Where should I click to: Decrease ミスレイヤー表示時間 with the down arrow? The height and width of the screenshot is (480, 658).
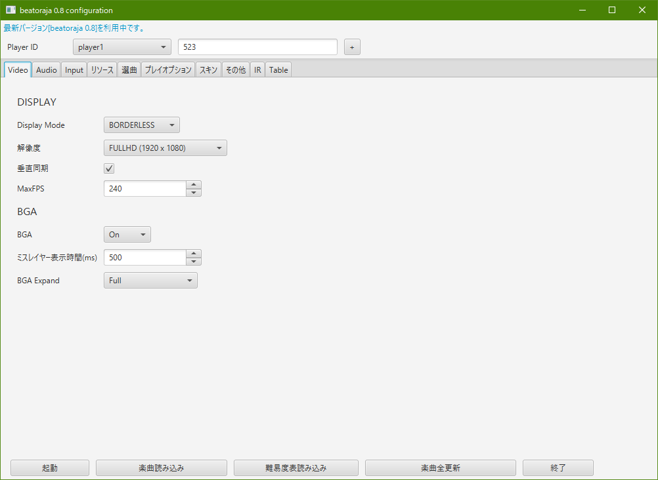pyautogui.click(x=194, y=262)
